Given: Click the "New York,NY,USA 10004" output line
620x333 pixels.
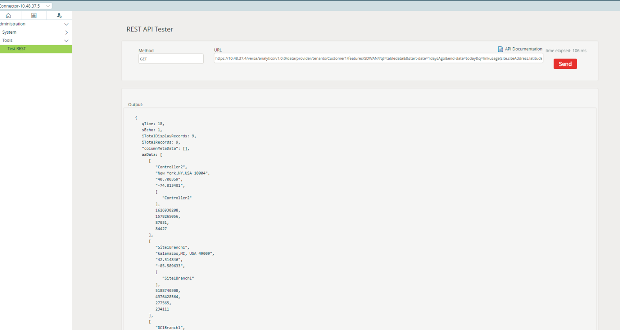Looking at the screenshot, I should click(x=182, y=173).
